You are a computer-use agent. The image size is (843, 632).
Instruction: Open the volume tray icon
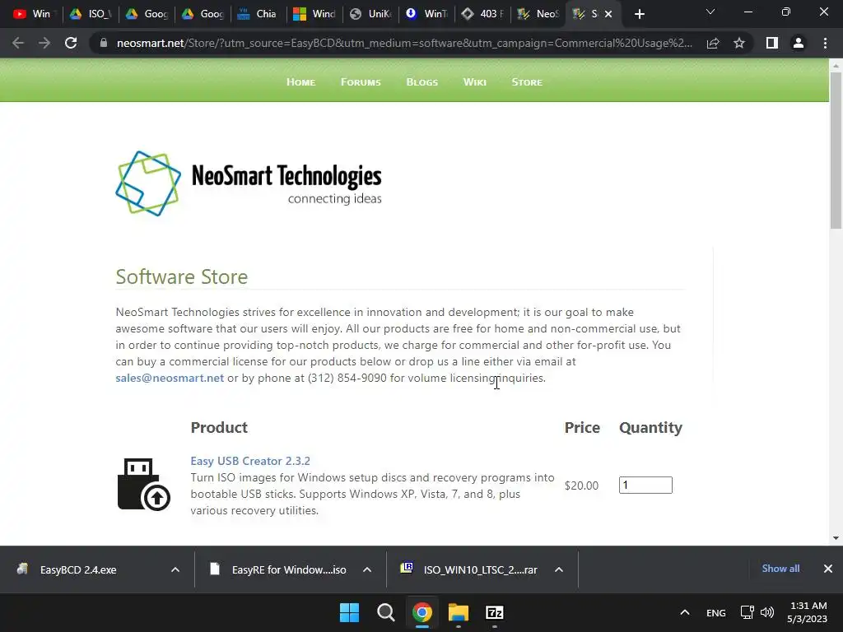(x=767, y=612)
